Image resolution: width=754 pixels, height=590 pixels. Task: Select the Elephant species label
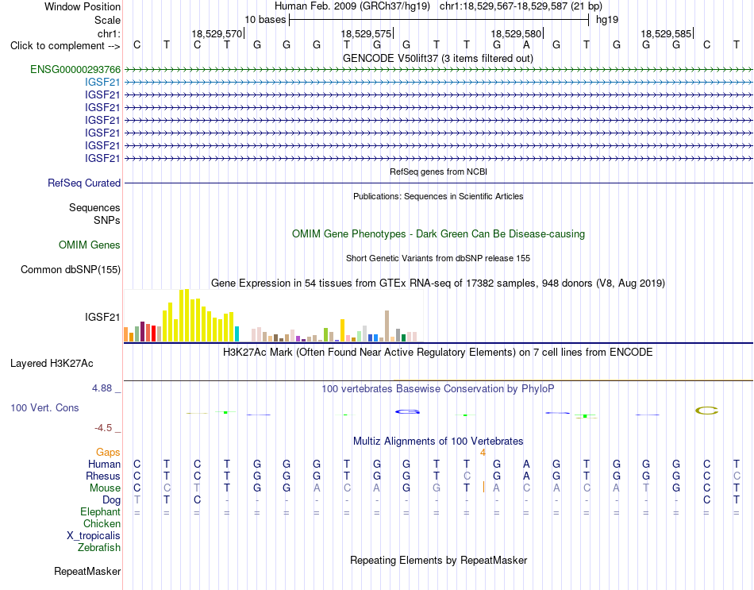[100, 511]
